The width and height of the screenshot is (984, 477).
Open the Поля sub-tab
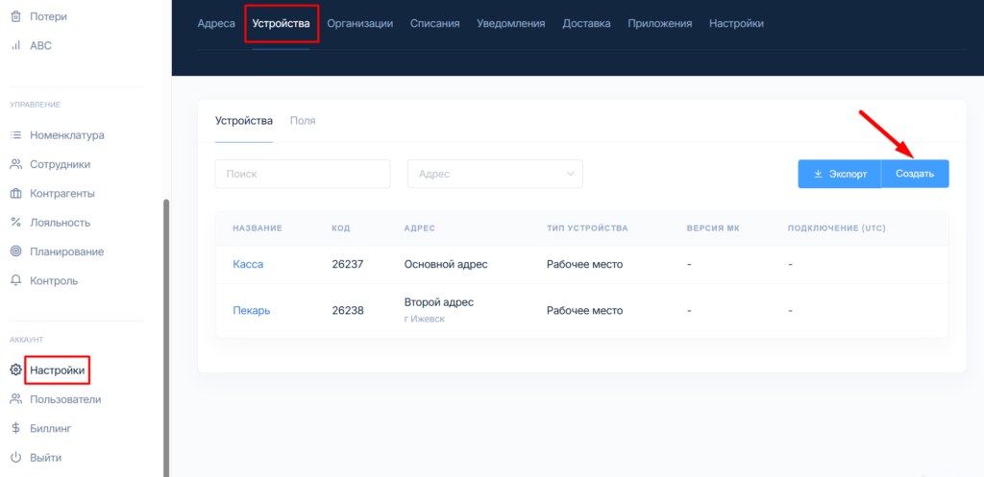point(303,121)
